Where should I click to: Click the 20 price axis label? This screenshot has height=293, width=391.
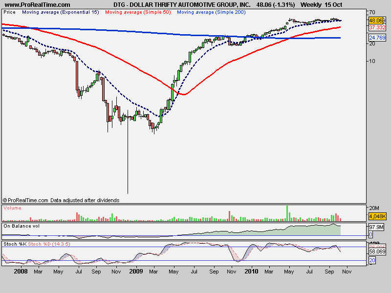(x=372, y=43)
